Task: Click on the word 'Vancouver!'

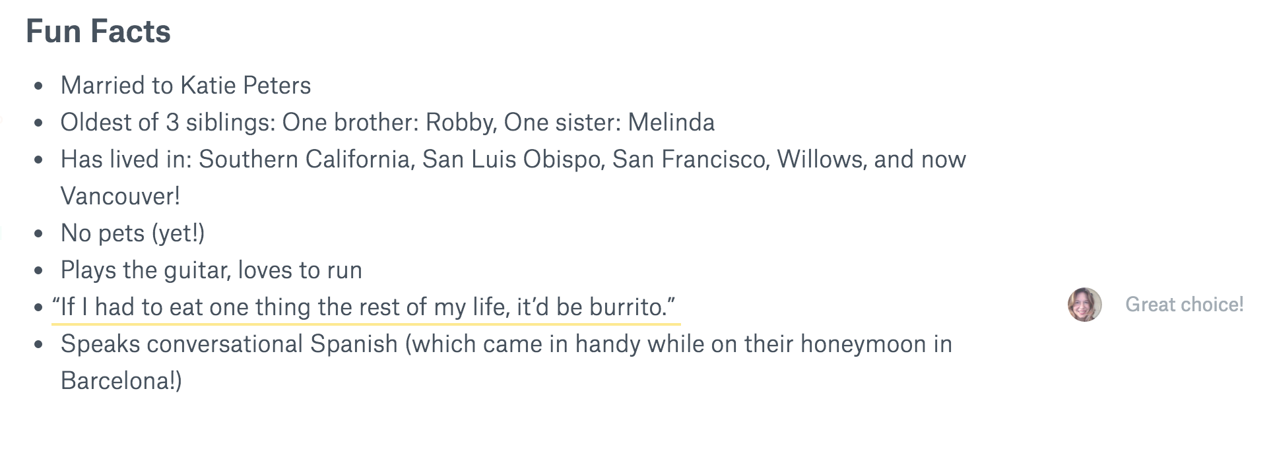Action: [120, 196]
